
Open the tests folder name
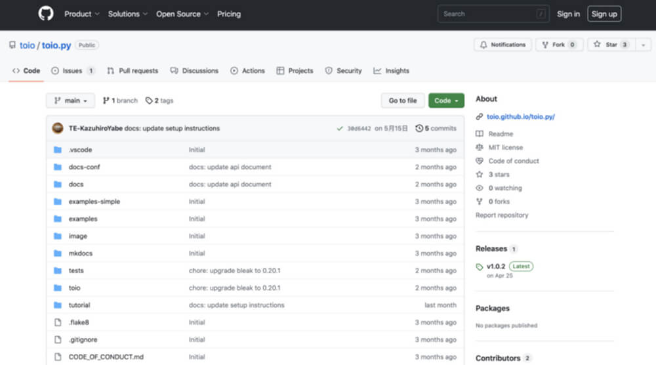pos(76,271)
